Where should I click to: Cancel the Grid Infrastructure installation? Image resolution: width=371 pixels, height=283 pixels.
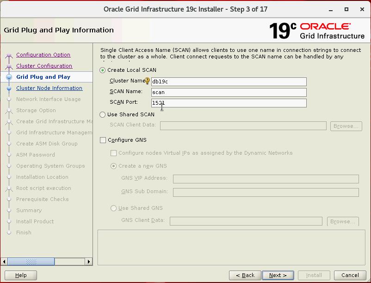(x=346, y=275)
